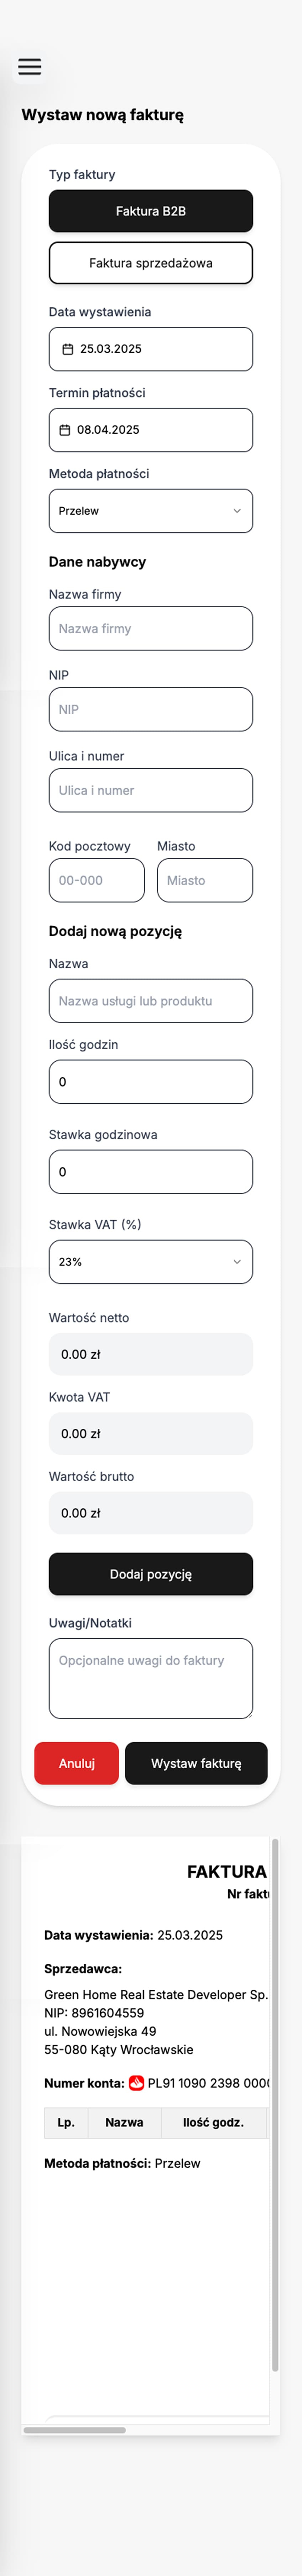Click the Uwagi/Notatki textarea
This screenshot has width=302, height=2576.
click(x=151, y=1678)
